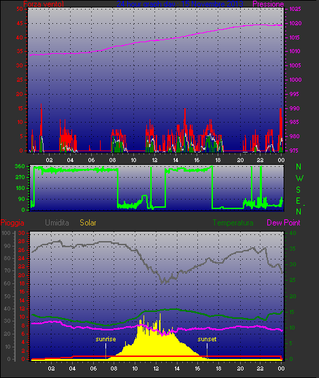Click wind force axis value 50
Screen dimensions: 319x378
20,9
